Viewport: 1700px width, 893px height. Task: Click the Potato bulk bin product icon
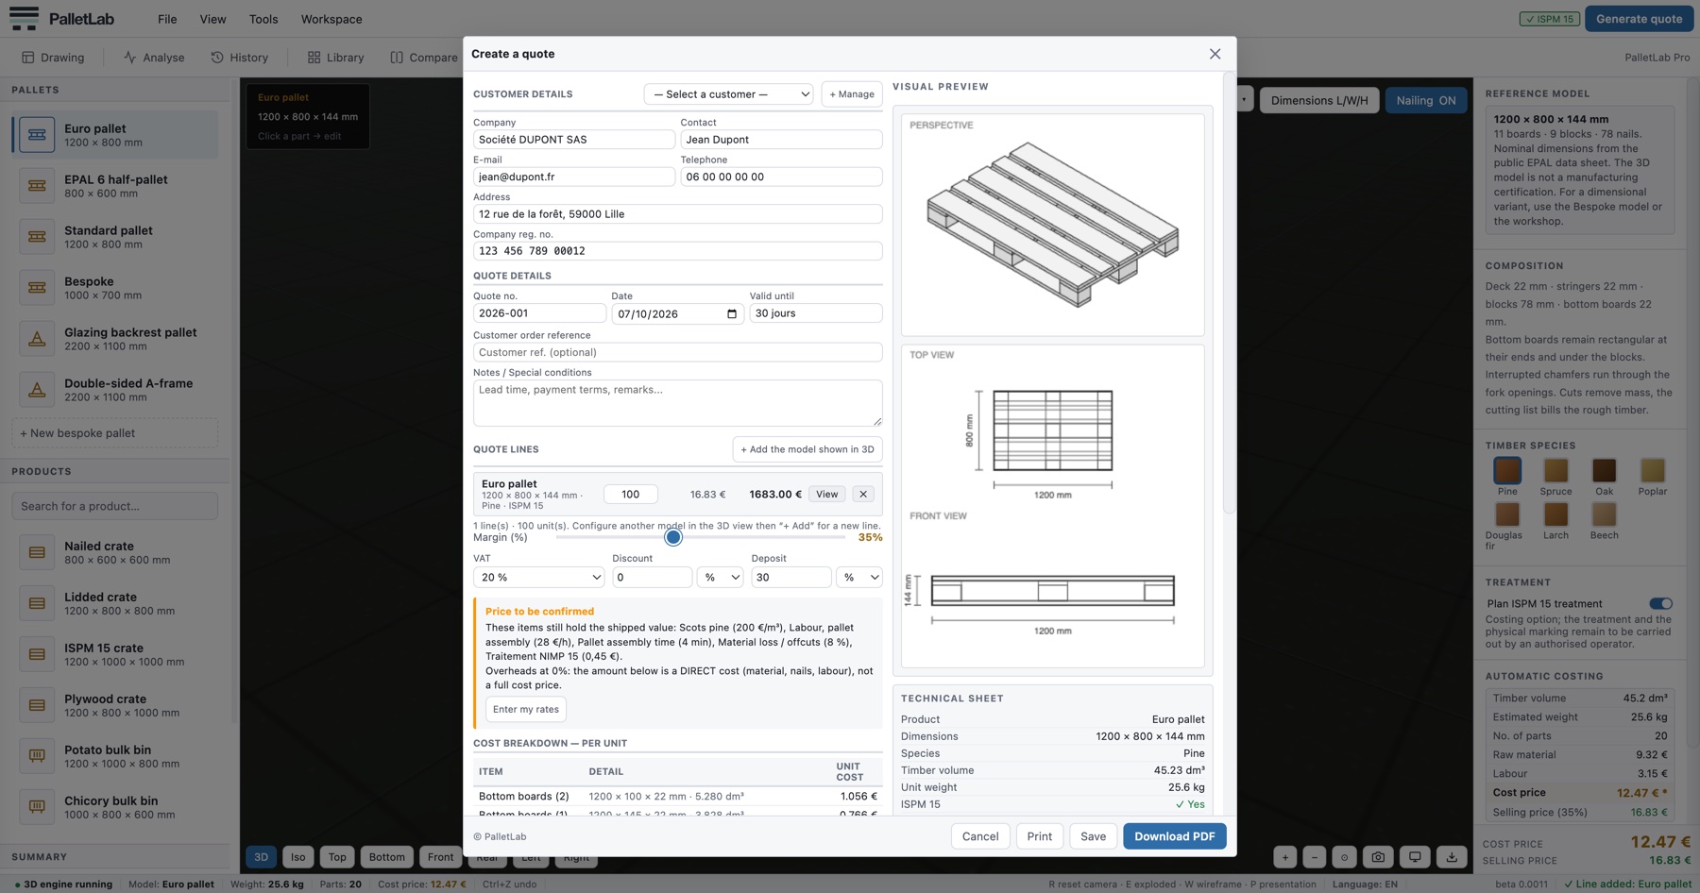pyautogui.click(x=37, y=756)
